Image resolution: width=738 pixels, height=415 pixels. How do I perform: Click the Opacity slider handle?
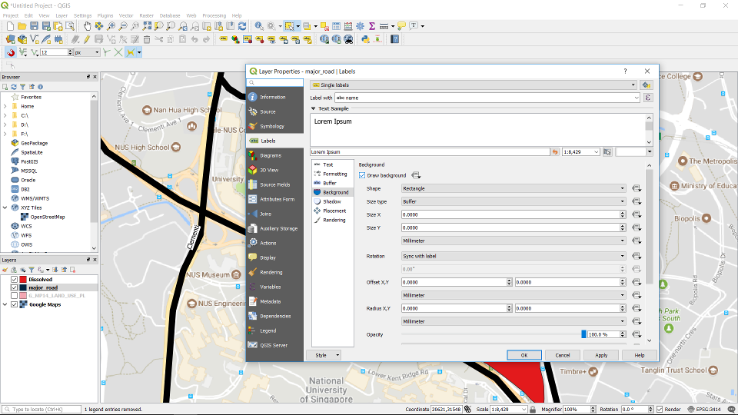point(583,334)
